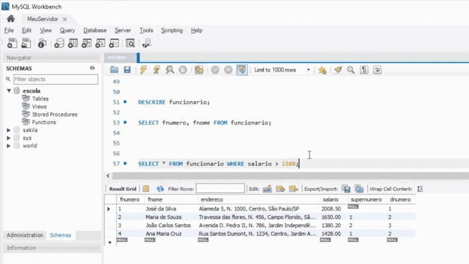The image size is (469, 264).
Task: Select Stored Procedures under escola
Action: [x=54, y=114]
